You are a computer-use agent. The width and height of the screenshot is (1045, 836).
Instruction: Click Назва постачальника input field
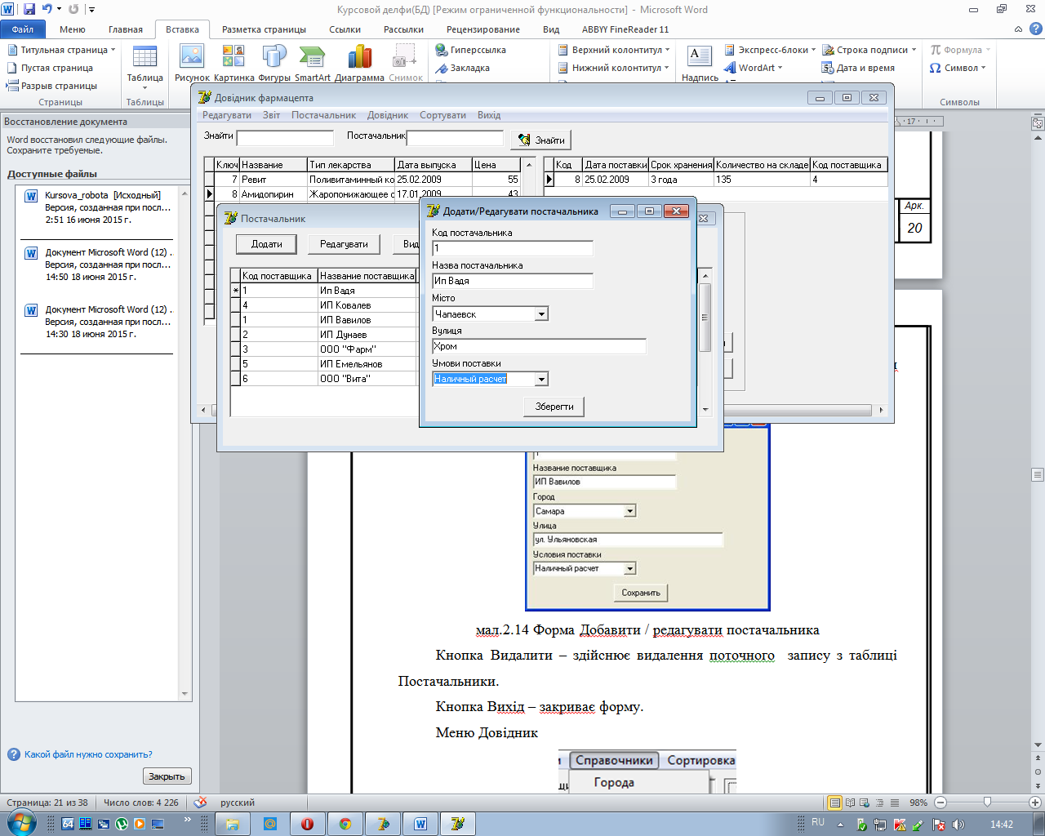[x=513, y=281]
